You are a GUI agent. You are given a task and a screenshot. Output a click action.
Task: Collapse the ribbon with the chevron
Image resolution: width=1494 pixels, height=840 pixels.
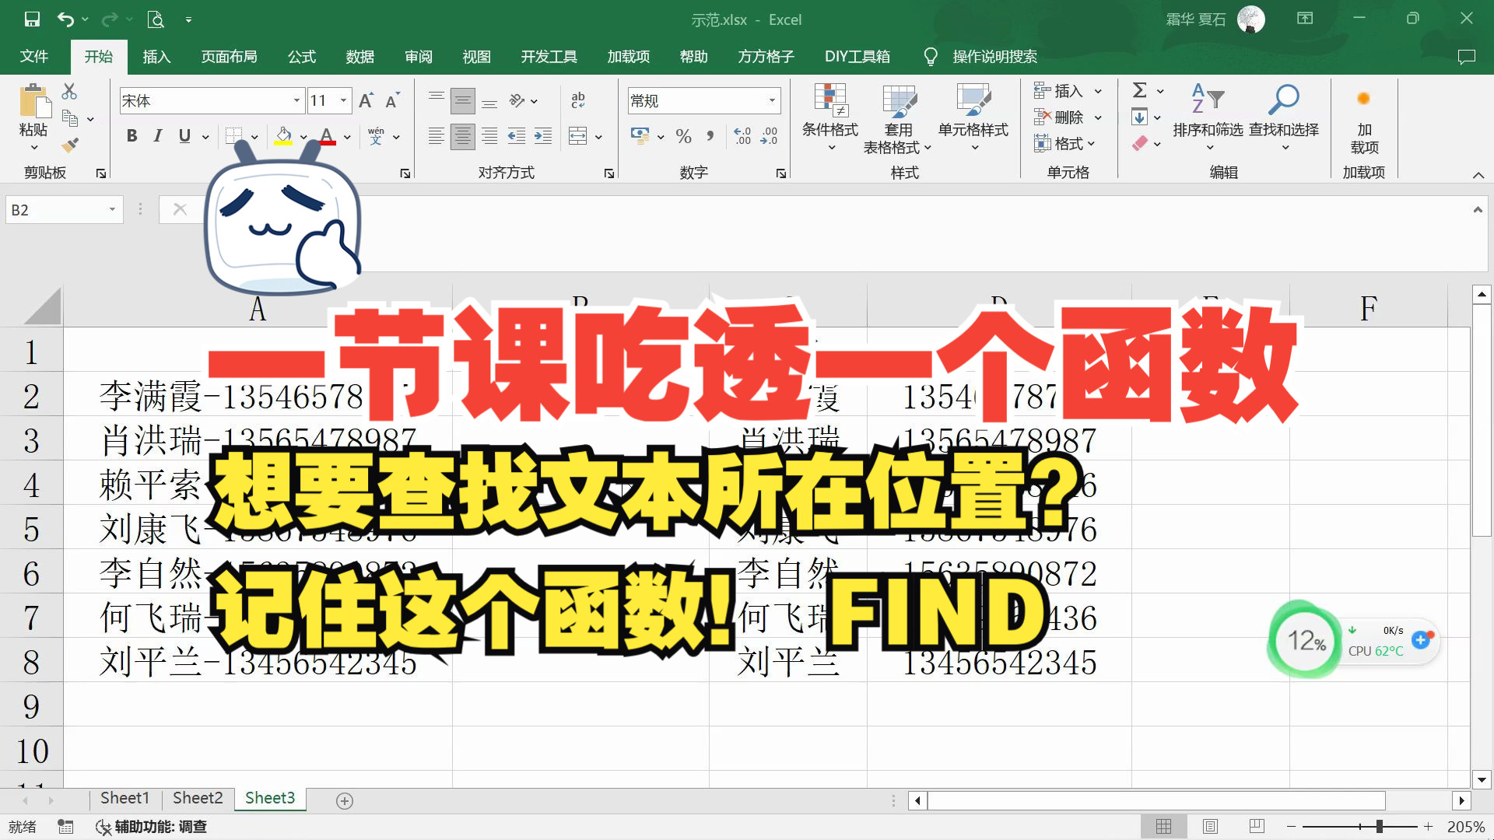coord(1478,175)
